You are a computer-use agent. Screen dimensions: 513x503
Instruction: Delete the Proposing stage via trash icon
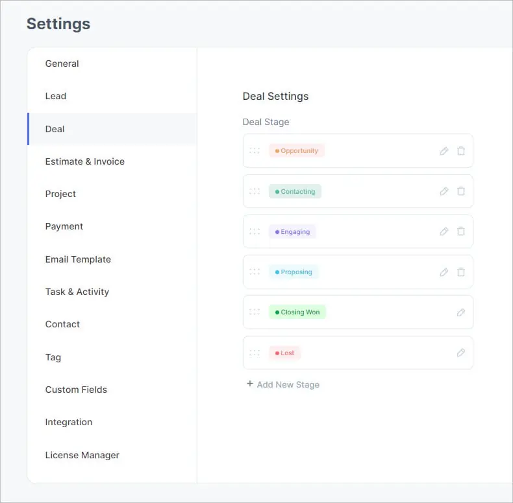[461, 272]
